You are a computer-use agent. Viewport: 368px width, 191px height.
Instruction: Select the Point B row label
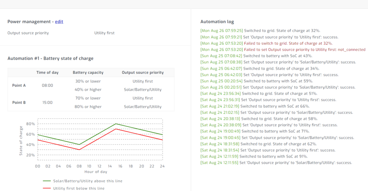[19, 102]
